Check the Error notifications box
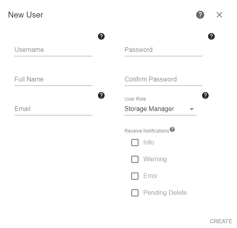237x228 pixels. click(135, 176)
